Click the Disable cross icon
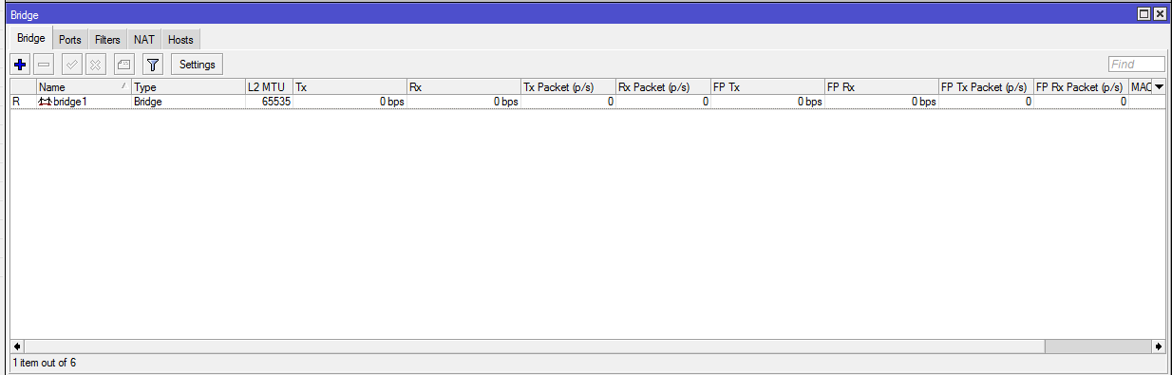This screenshot has width=1172, height=375. point(96,65)
